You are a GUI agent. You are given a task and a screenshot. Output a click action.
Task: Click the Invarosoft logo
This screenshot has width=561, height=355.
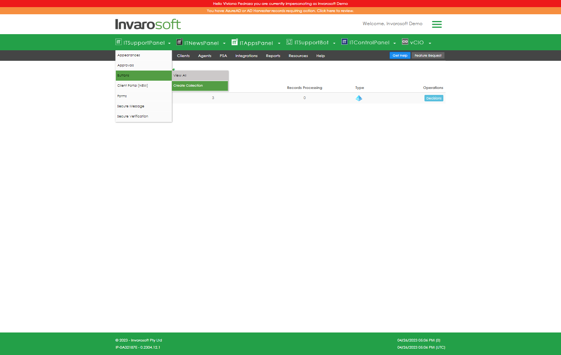[x=148, y=24]
